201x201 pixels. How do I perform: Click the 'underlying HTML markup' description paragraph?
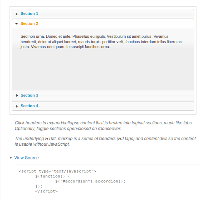(x=105, y=141)
